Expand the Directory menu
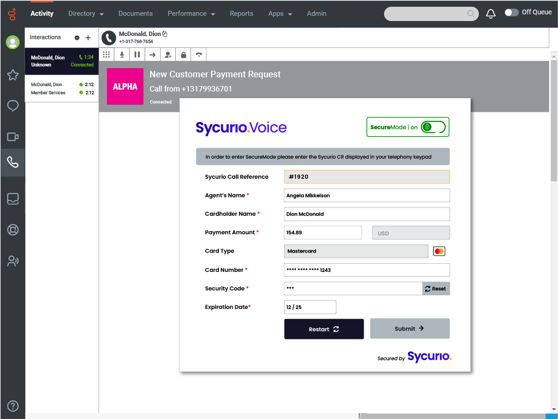 click(85, 14)
